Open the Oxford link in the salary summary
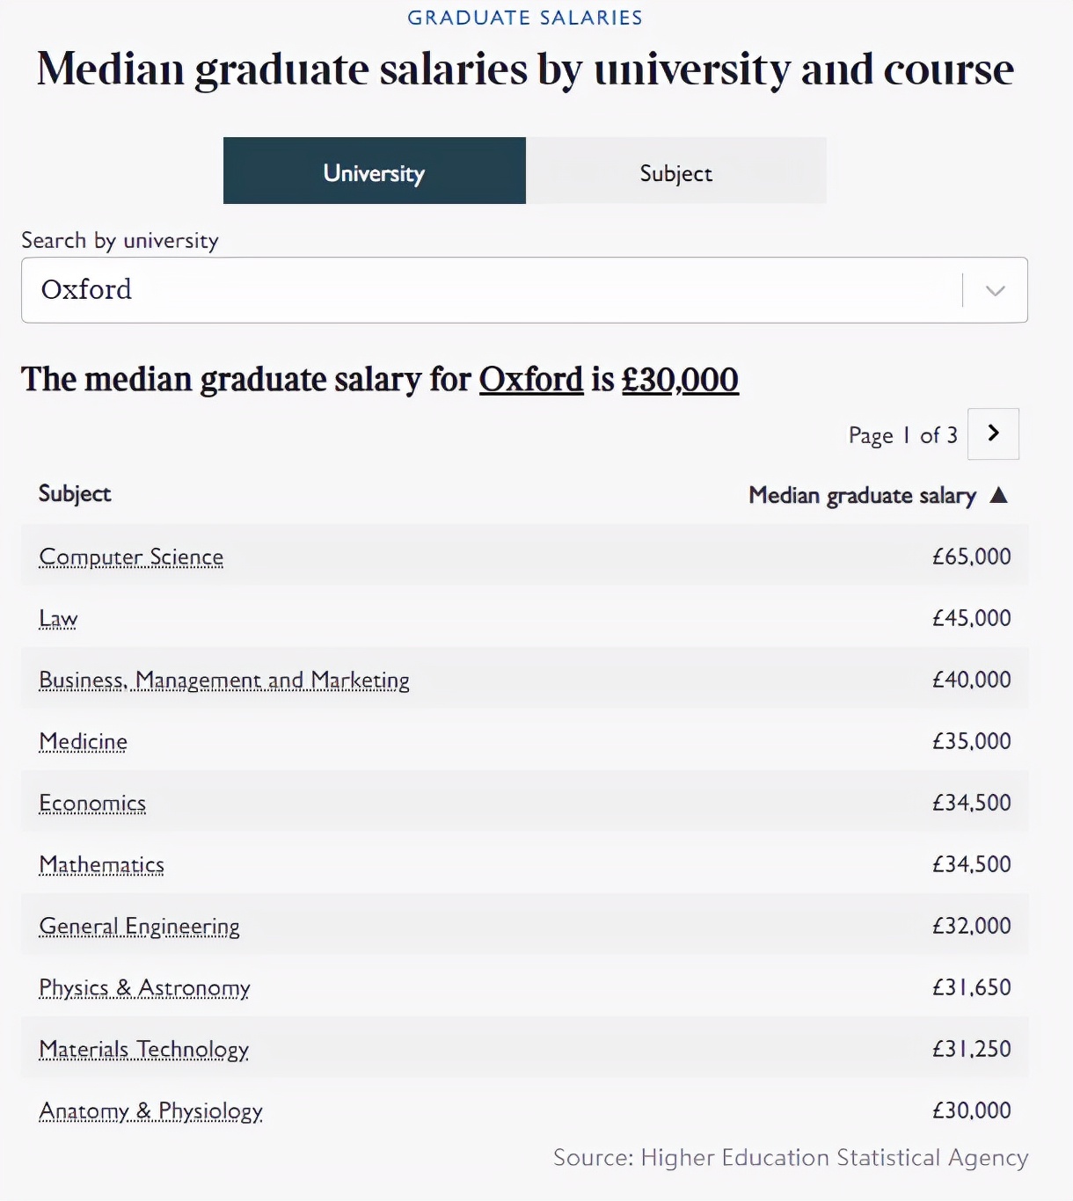This screenshot has height=1201, width=1073. pos(529,380)
